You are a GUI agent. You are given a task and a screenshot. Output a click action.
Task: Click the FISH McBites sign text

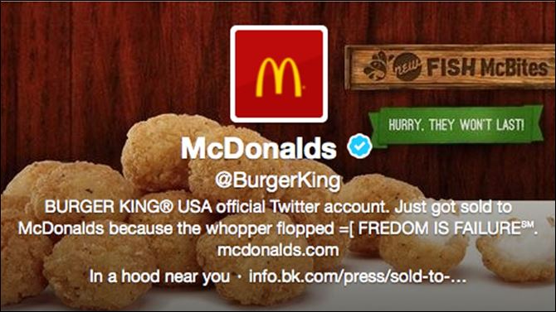coord(488,67)
